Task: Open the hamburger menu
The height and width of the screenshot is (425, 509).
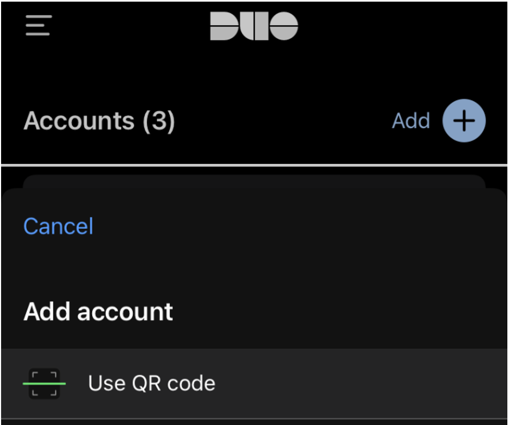Action: point(39,25)
